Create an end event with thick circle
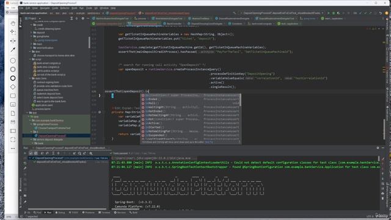The height and width of the screenshot is (220, 391). [x=13, y=78]
